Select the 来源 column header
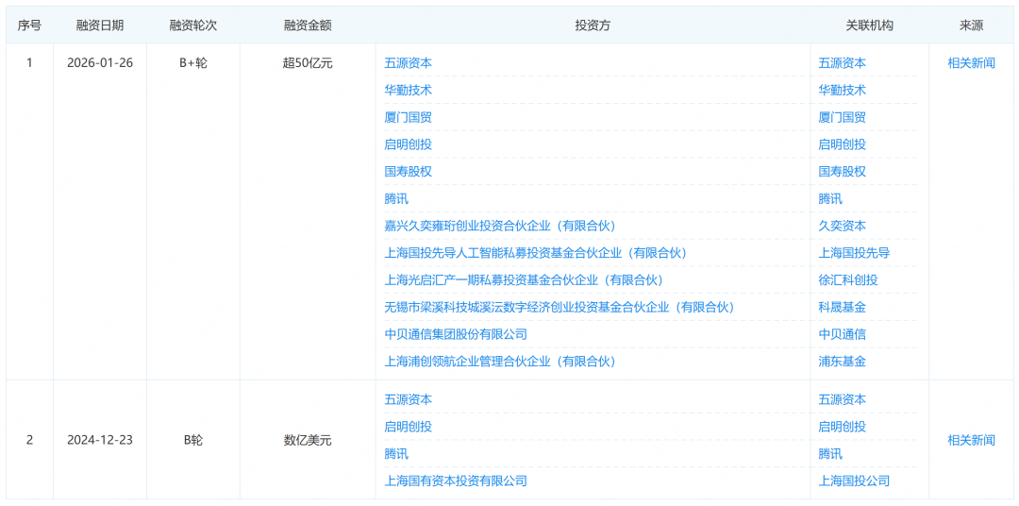This screenshot has height=506, width=1019. [x=971, y=25]
